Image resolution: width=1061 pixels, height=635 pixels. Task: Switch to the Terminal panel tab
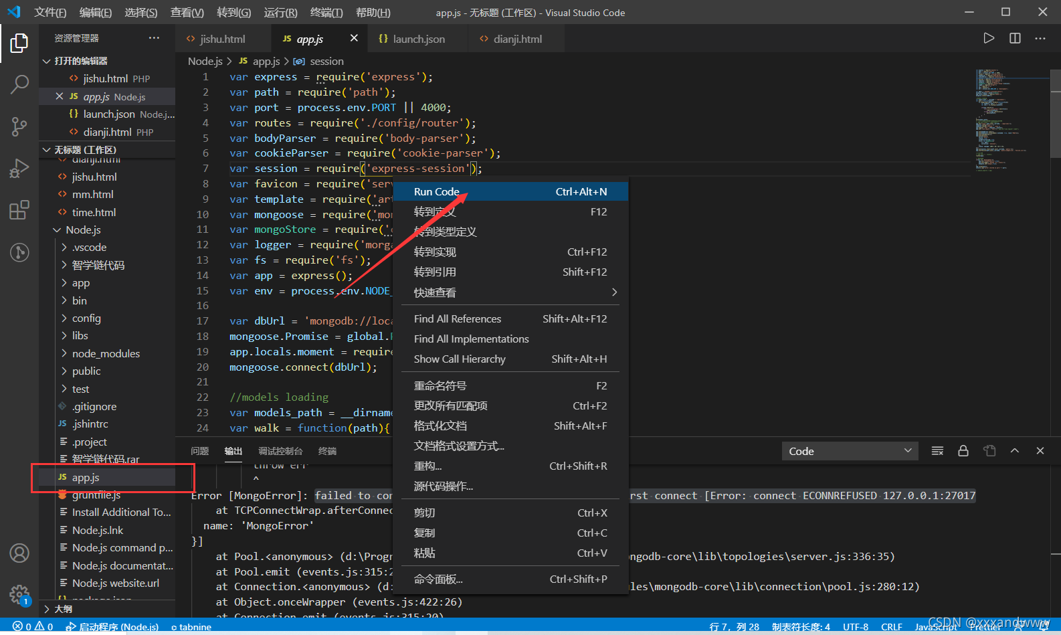click(x=328, y=451)
